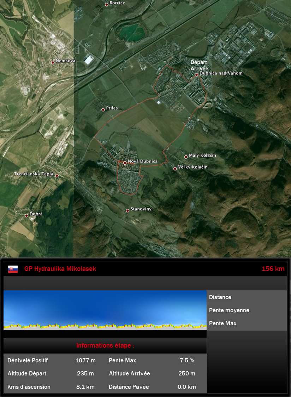The image size is (291, 397).
Task: Click the Borčice map marker
Action: (x=107, y=5)
